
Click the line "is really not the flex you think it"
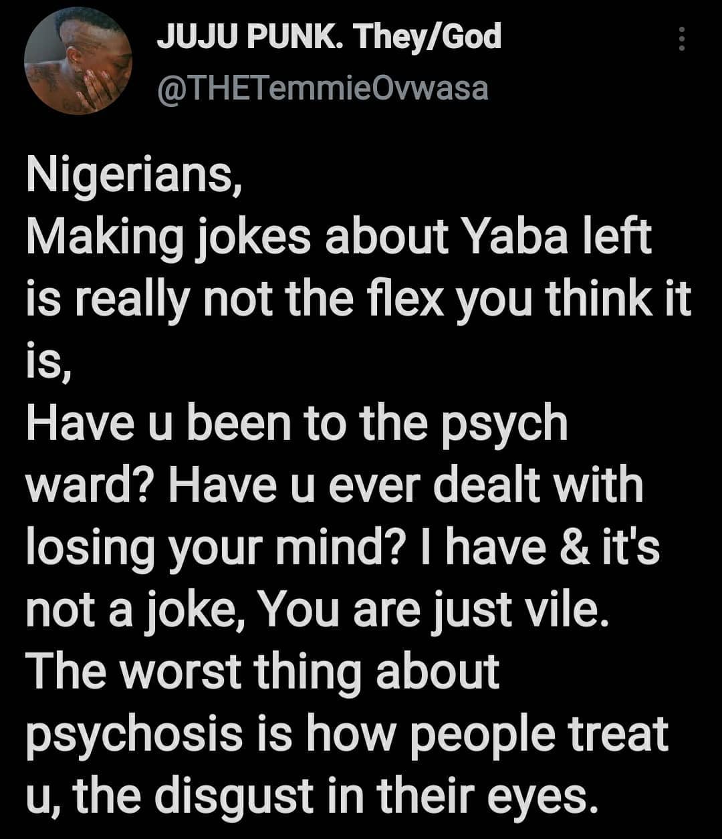tap(358, 300)
